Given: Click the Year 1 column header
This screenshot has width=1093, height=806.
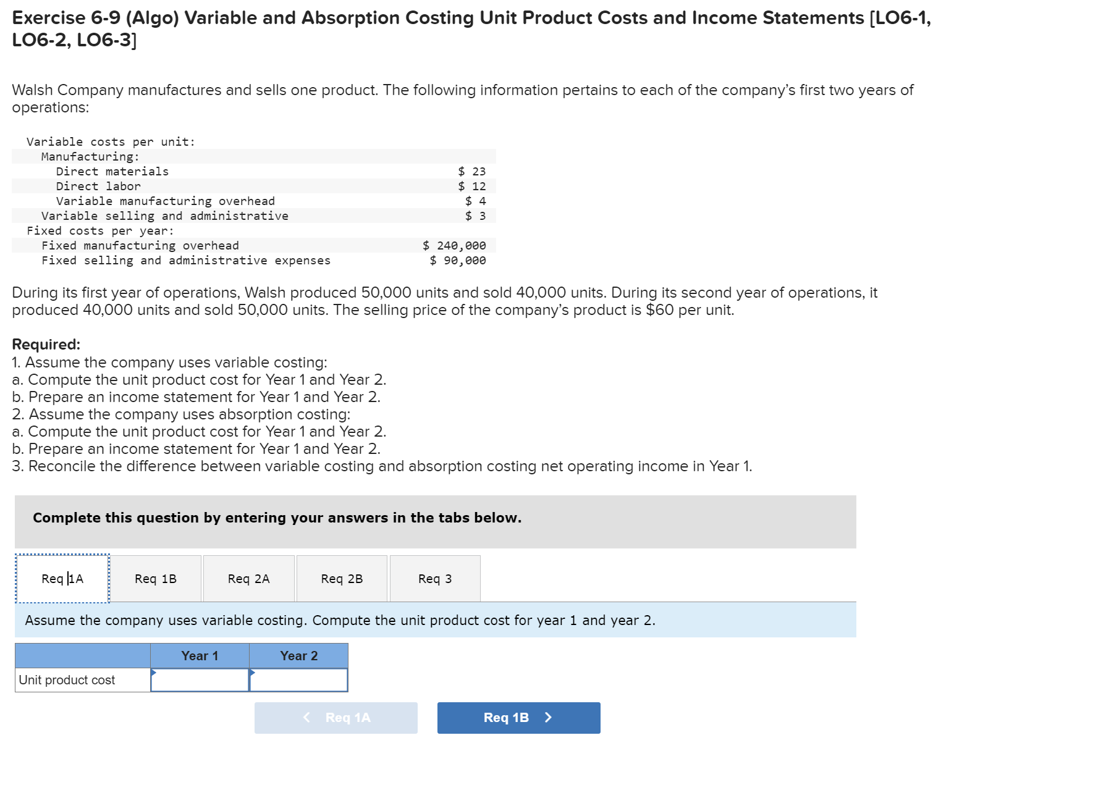Looking at the screenshot, I should (x=198, y=655).
